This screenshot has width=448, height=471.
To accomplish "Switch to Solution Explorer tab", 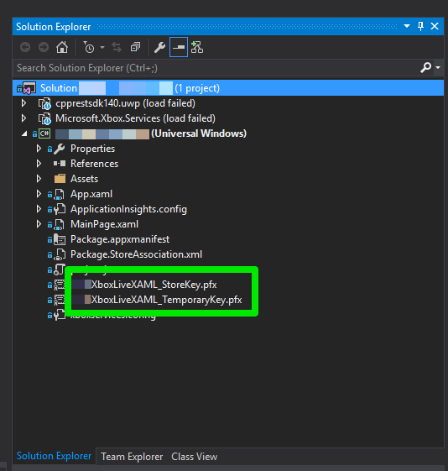I will 54,456.
